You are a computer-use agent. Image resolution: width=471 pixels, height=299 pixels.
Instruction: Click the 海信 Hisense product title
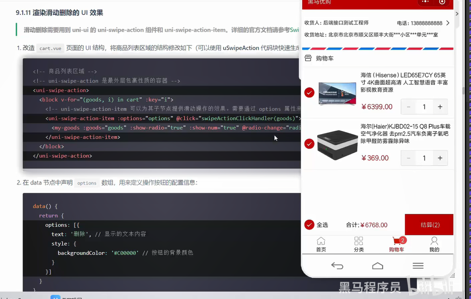click(404, 82)
